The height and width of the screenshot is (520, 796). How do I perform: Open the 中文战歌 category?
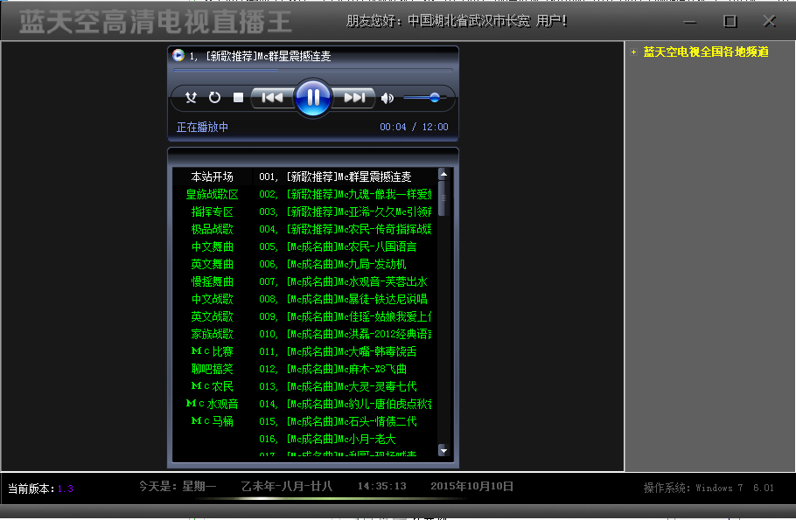[213, 299]
